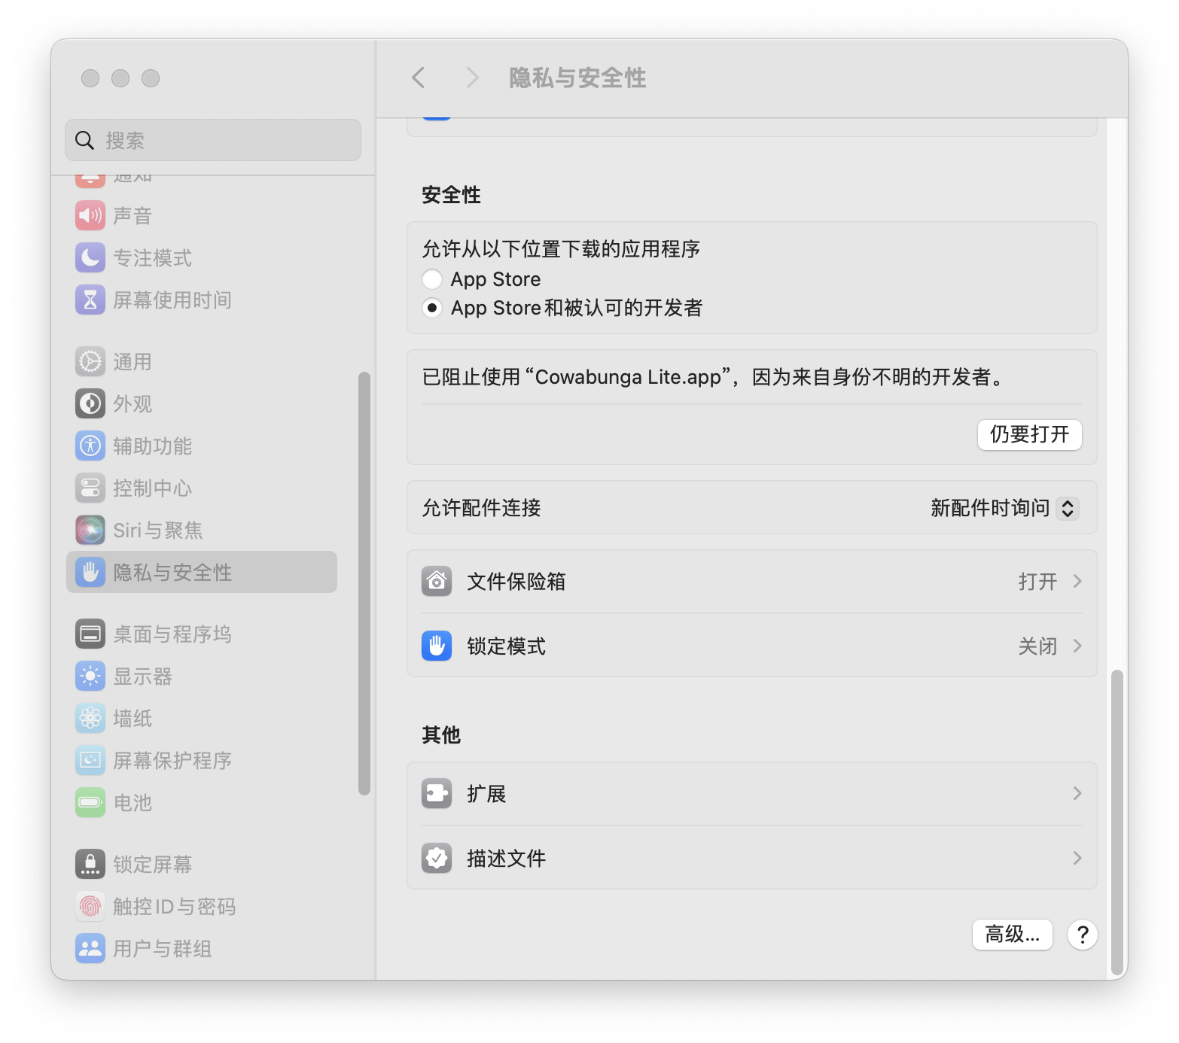Viewport: 1179px width, 1043px height.
Task: Click the 高级… advanced button
Action: 1012,935
